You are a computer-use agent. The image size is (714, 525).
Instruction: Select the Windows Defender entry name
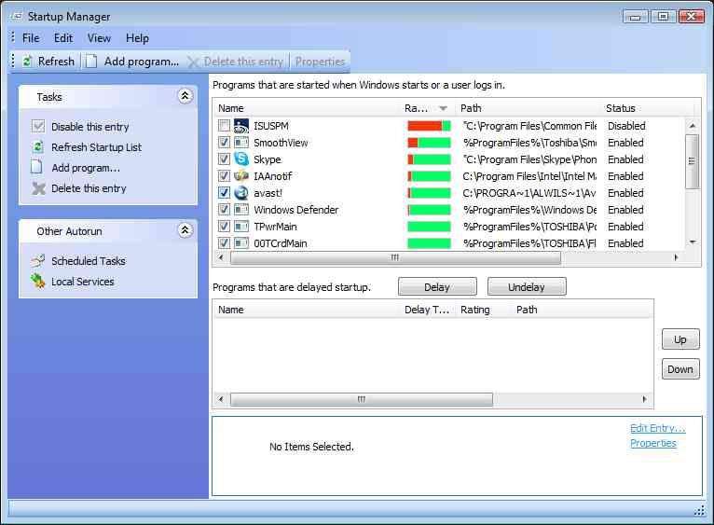(296, 210)
